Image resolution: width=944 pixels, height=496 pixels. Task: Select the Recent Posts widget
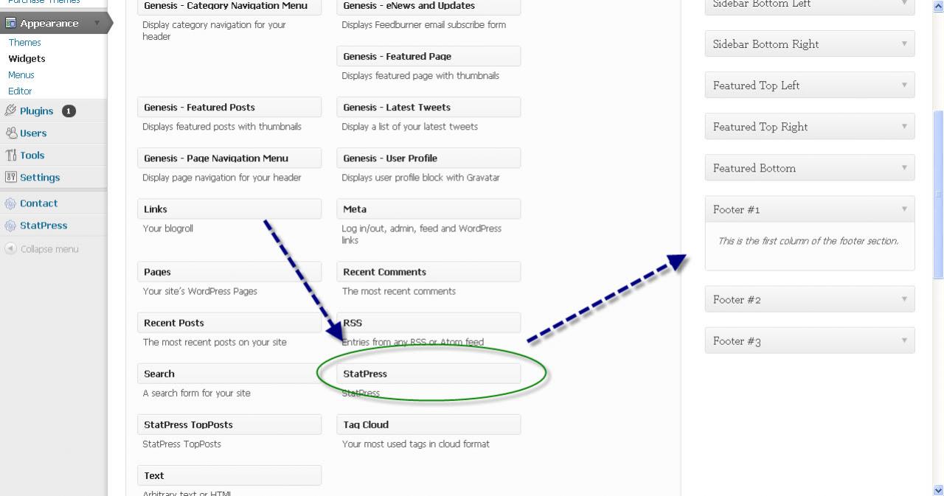click(229, 322)
